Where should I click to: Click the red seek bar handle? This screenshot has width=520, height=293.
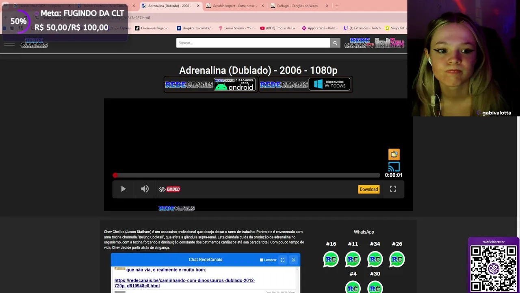pyautogui.click(x=115, y=175)
